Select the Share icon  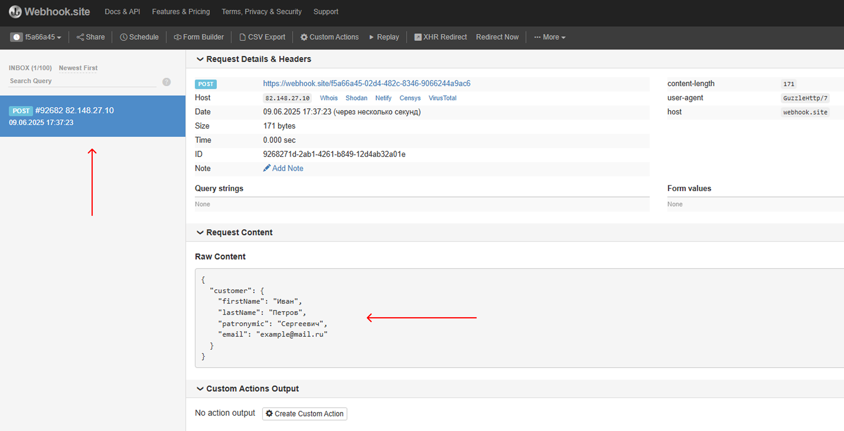[81, 37]
